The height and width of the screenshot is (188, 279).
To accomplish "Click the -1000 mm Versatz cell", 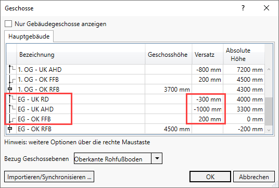I will [208, 109].
